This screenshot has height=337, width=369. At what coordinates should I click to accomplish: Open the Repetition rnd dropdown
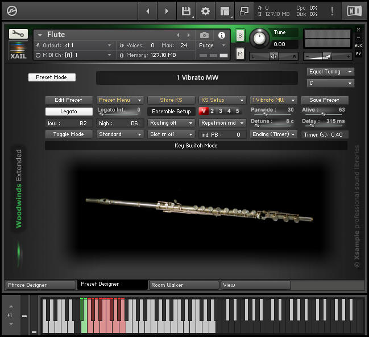222,123
